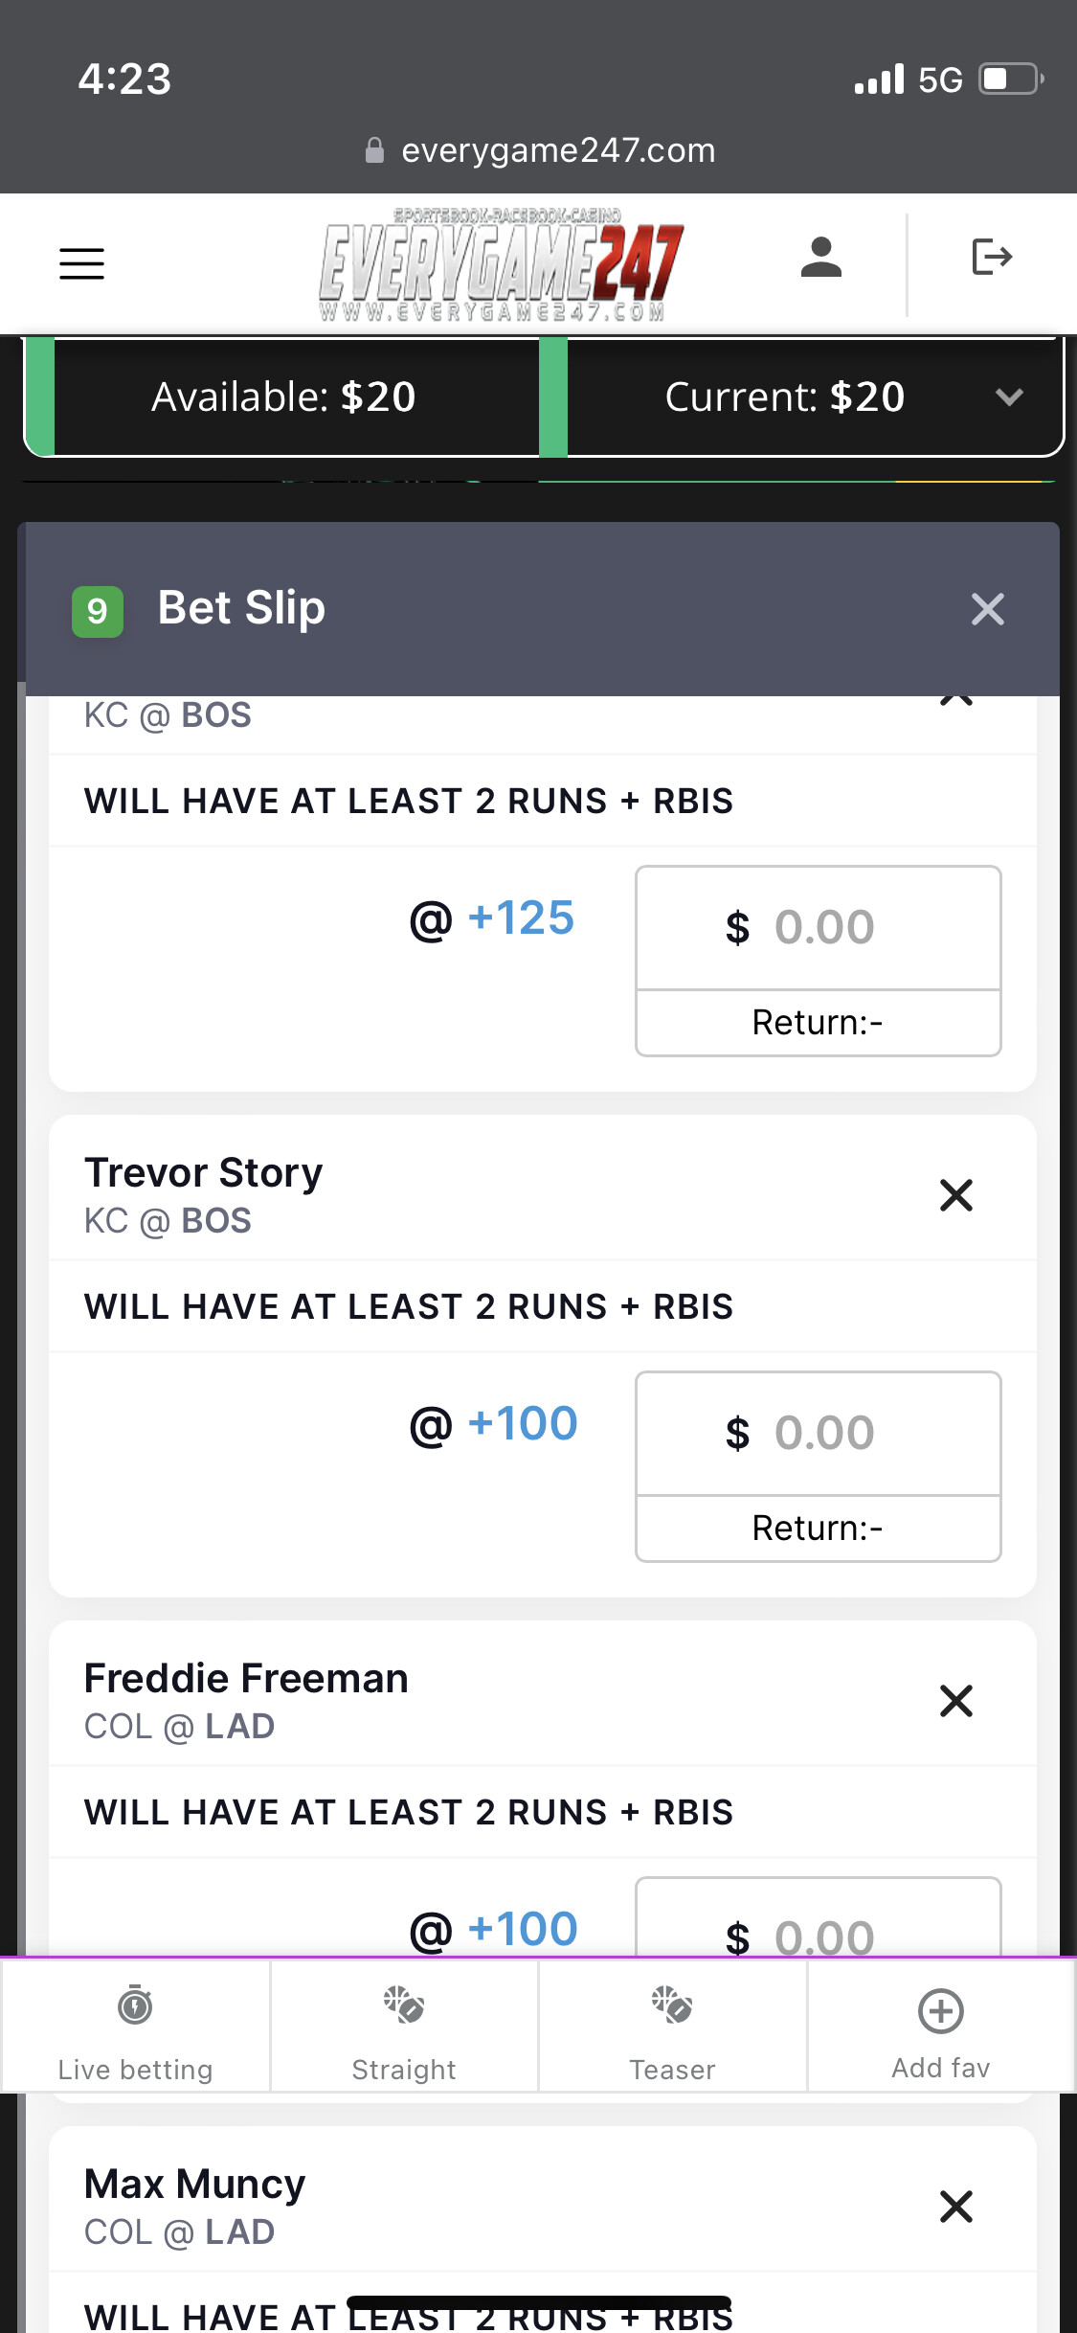Open the user account profile icon
1077x2333 pixels.
[x=820, y=258]
